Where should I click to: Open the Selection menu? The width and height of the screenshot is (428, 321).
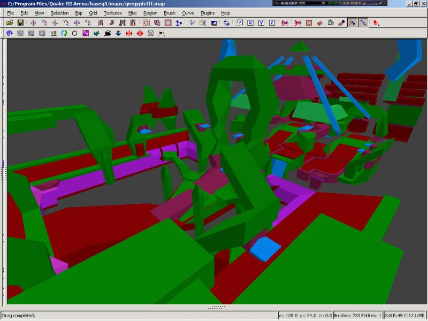click(x=59, y=13)
